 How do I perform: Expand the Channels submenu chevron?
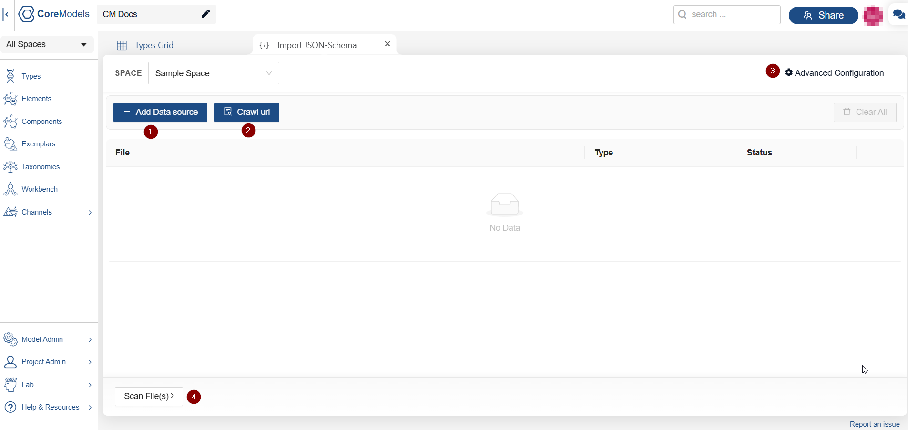point(90,213)
